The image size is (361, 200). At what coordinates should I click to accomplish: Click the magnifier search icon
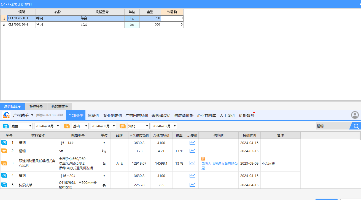point(356,126)
